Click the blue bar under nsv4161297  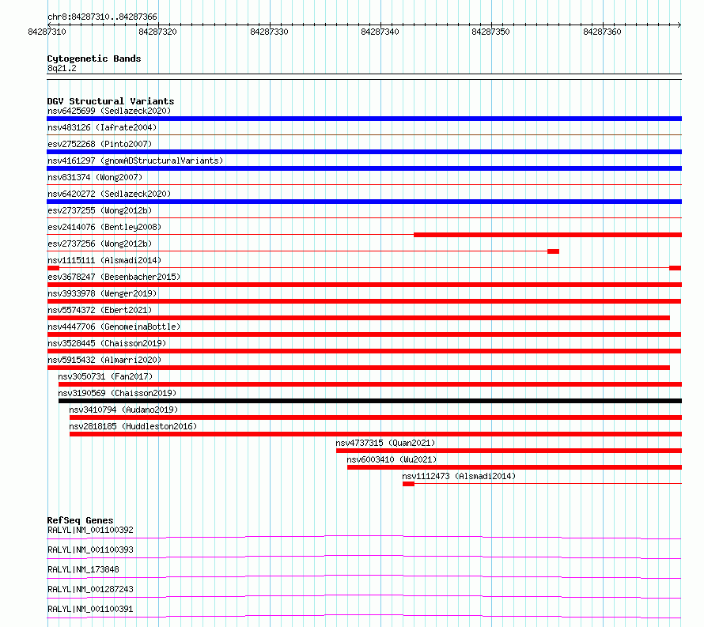tap(364, 168)
